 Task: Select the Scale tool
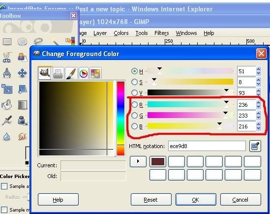coord(7,89)
